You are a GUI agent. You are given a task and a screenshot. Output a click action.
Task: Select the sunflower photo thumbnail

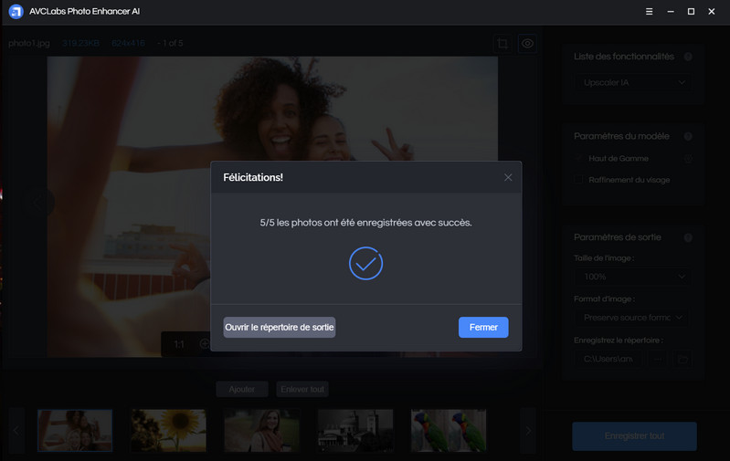point(168,430)
